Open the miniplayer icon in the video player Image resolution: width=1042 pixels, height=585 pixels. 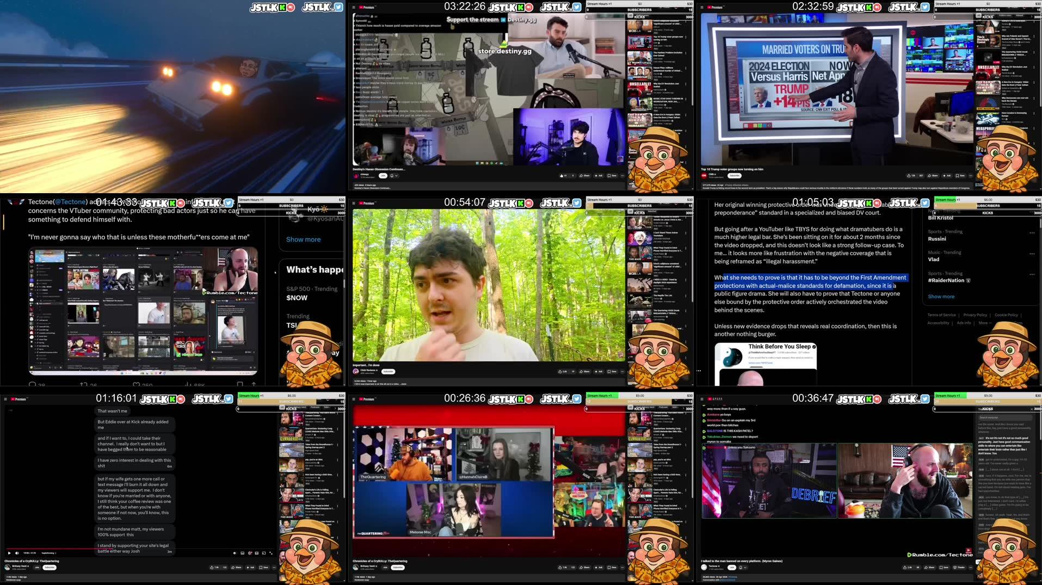click(x=257, y=553)
